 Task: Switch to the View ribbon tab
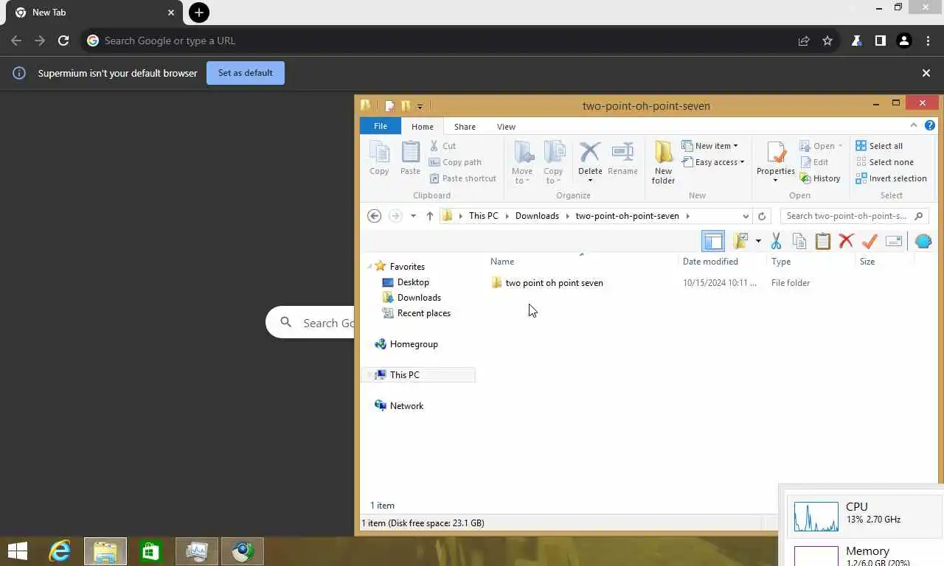pyautogui.click(x=506, y=127)
